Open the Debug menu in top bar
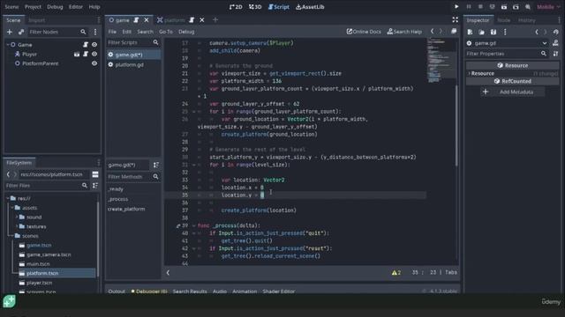565x317 pixels. click(55, 7)
